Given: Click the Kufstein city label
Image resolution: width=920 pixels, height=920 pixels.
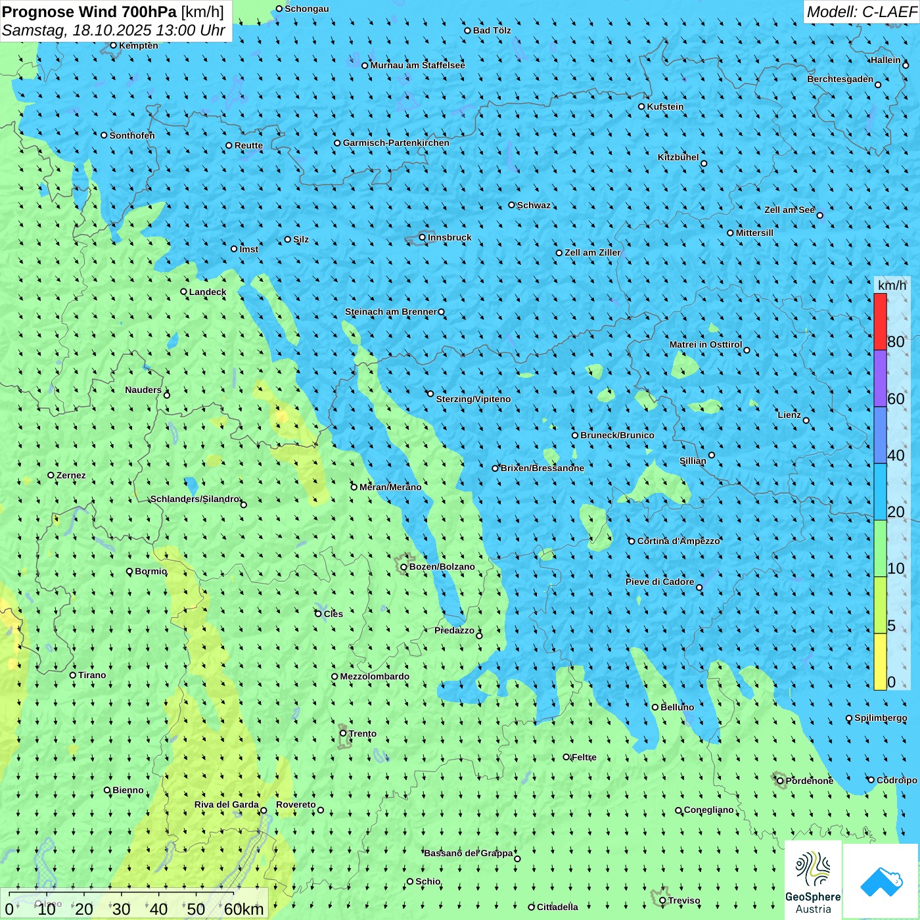Looking at the screenshot, I should 665,106.
